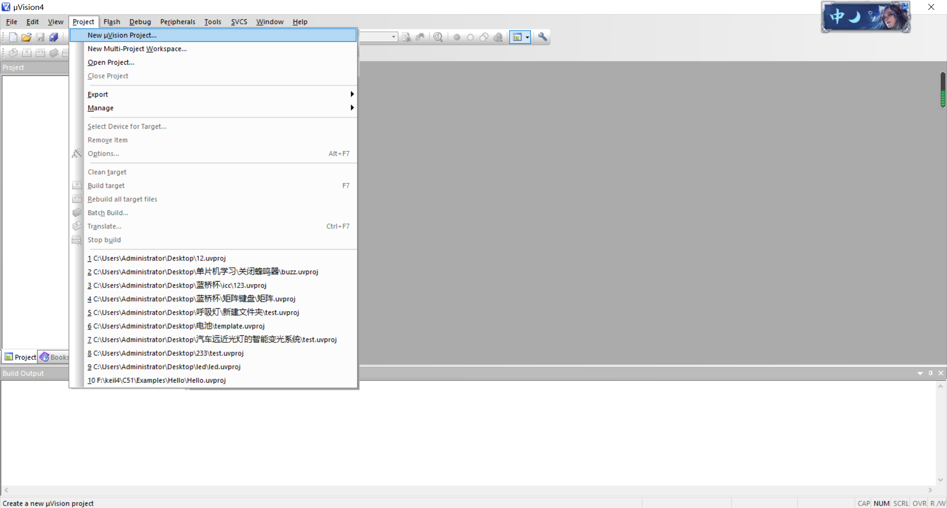Click the Open file folder icon
Viewport: 947px width, 508px height.
pos(27,37)
